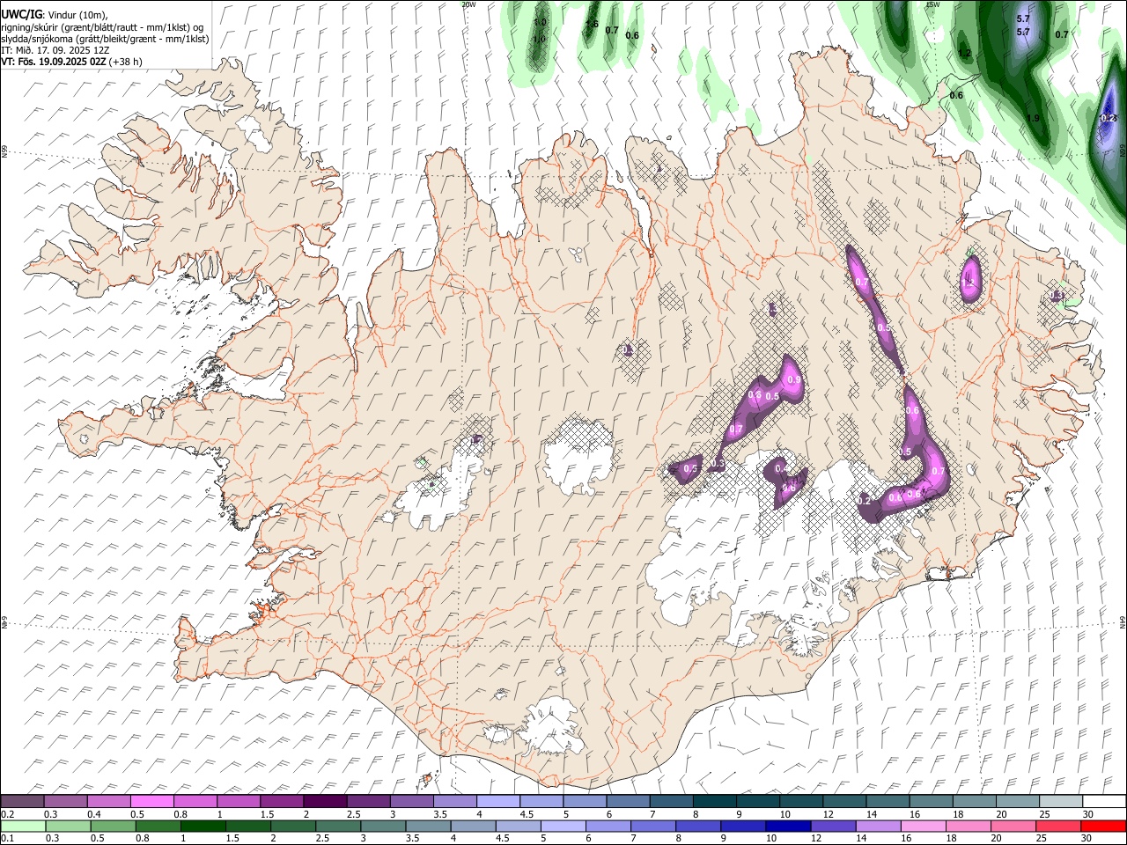Select the lower-legend rose swatch starting at 20
This screenshot has height=845, width=1127.
point(1013,826)
